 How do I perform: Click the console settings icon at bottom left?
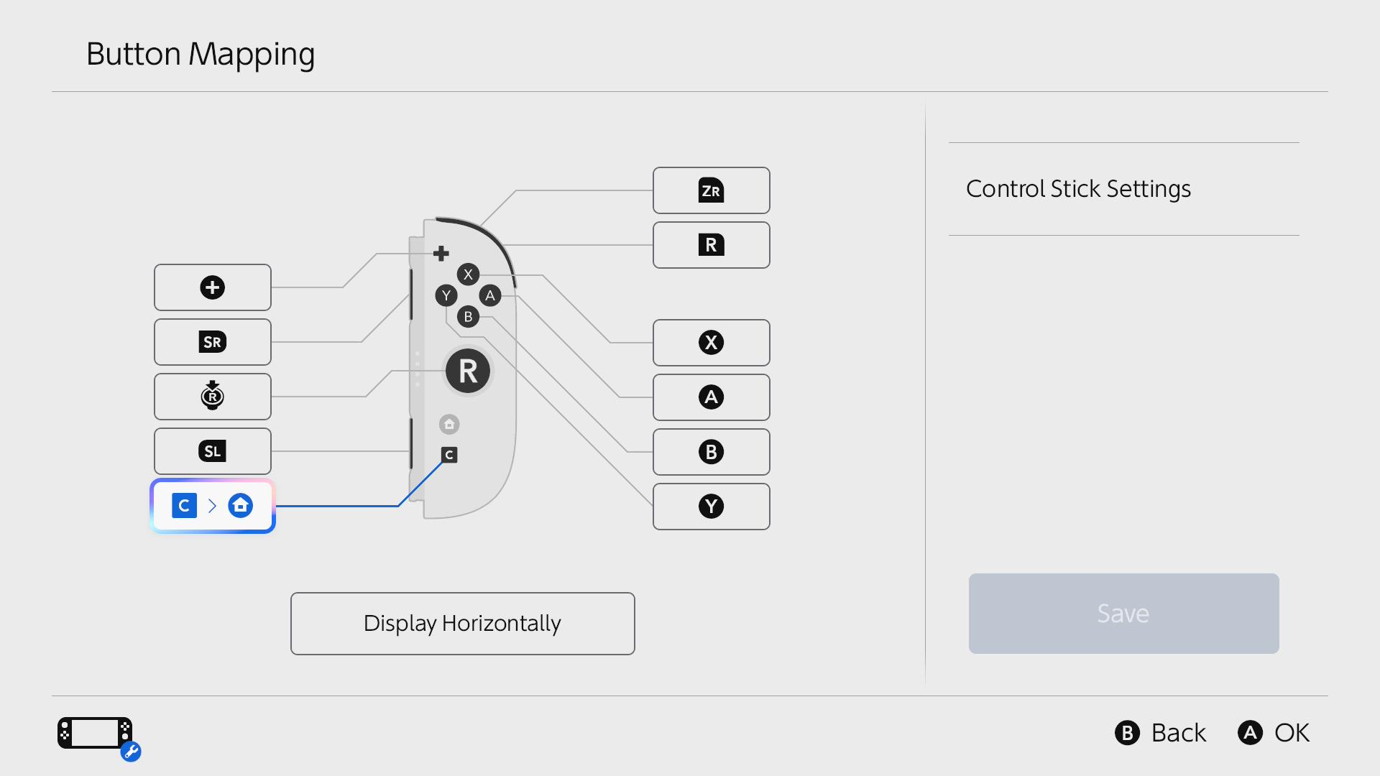pyautogui.click(x=98, y=737)
